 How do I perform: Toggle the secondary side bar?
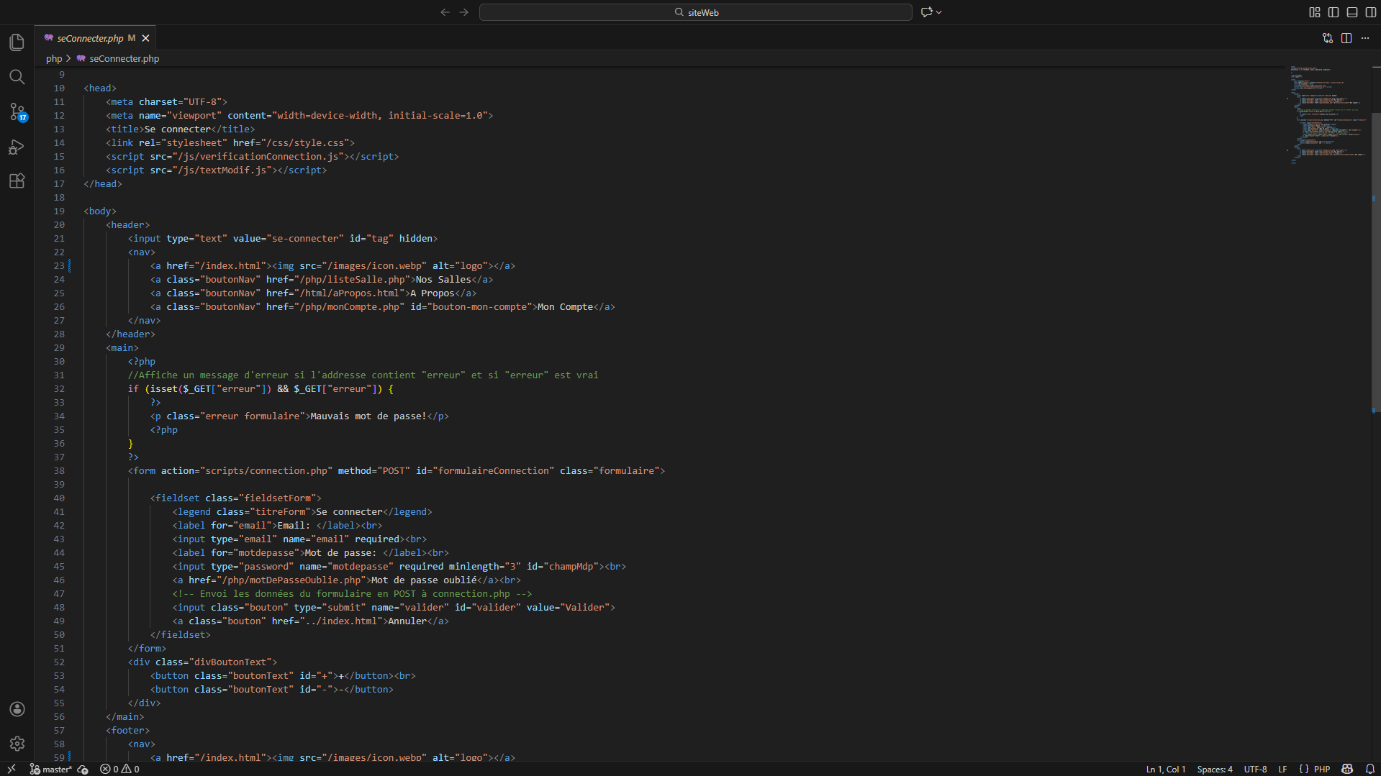(x=1371, y=12)
